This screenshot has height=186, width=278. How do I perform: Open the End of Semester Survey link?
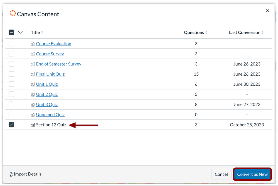[x=58, y=64]
